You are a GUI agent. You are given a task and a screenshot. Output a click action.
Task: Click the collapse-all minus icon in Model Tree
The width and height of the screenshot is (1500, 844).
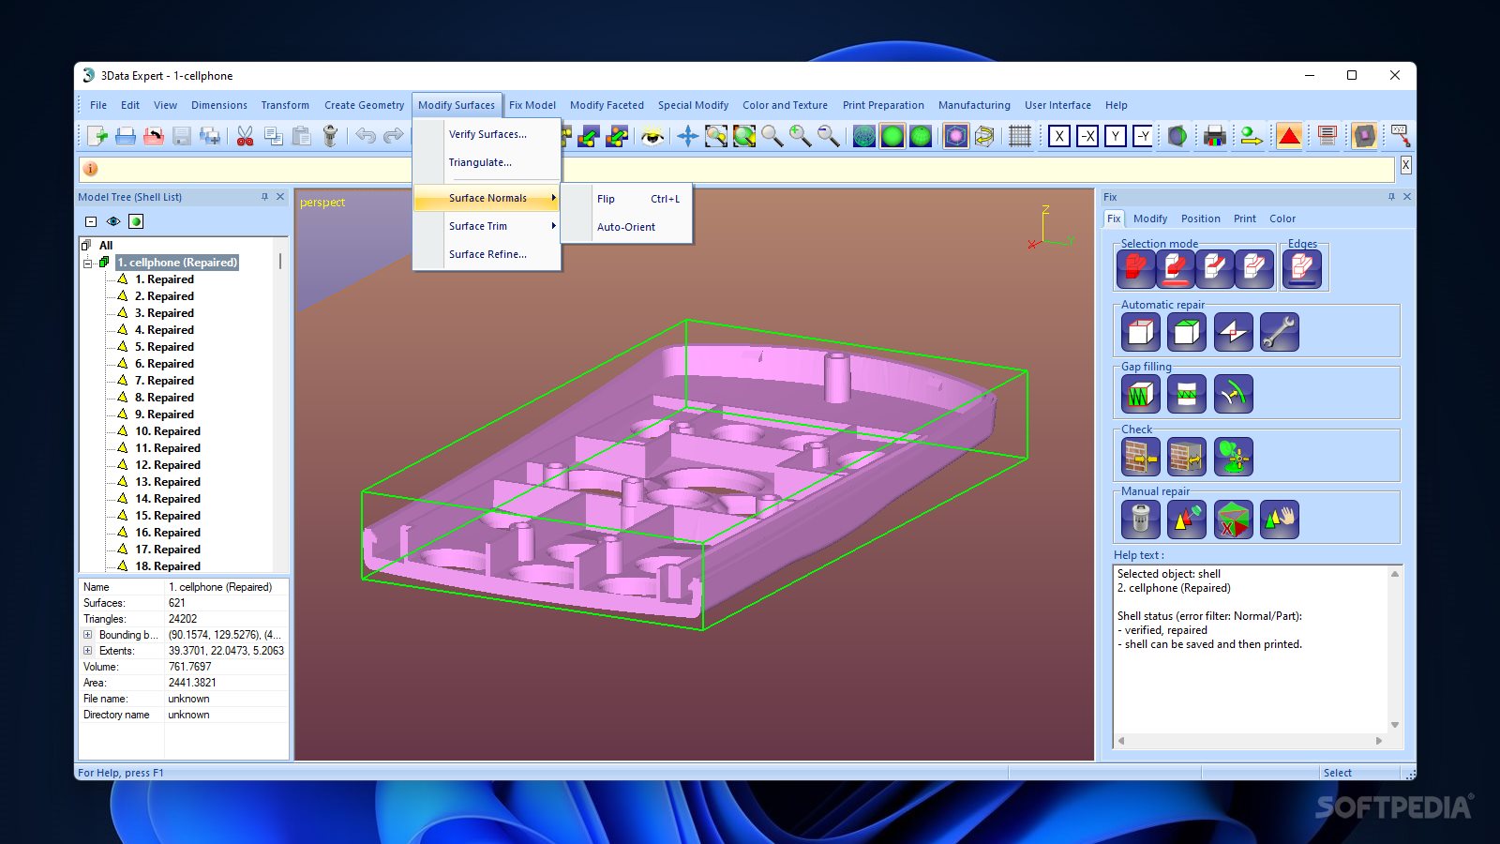point(91,221)
